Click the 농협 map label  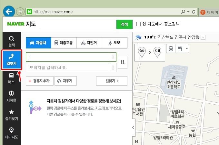192,135
